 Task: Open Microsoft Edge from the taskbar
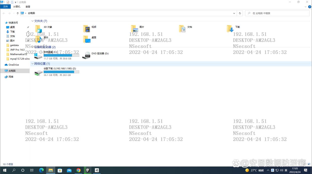pyautogui.click(x=41, y=170)
